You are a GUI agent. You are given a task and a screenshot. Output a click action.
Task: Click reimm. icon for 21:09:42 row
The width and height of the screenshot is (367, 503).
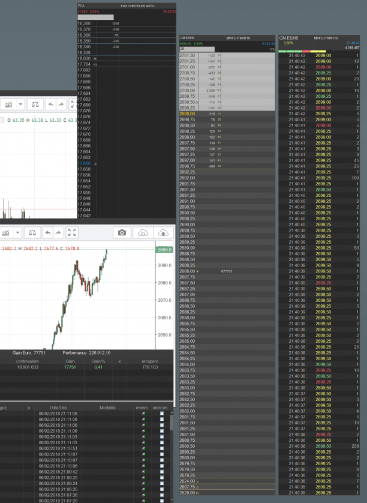pos(143,472)
